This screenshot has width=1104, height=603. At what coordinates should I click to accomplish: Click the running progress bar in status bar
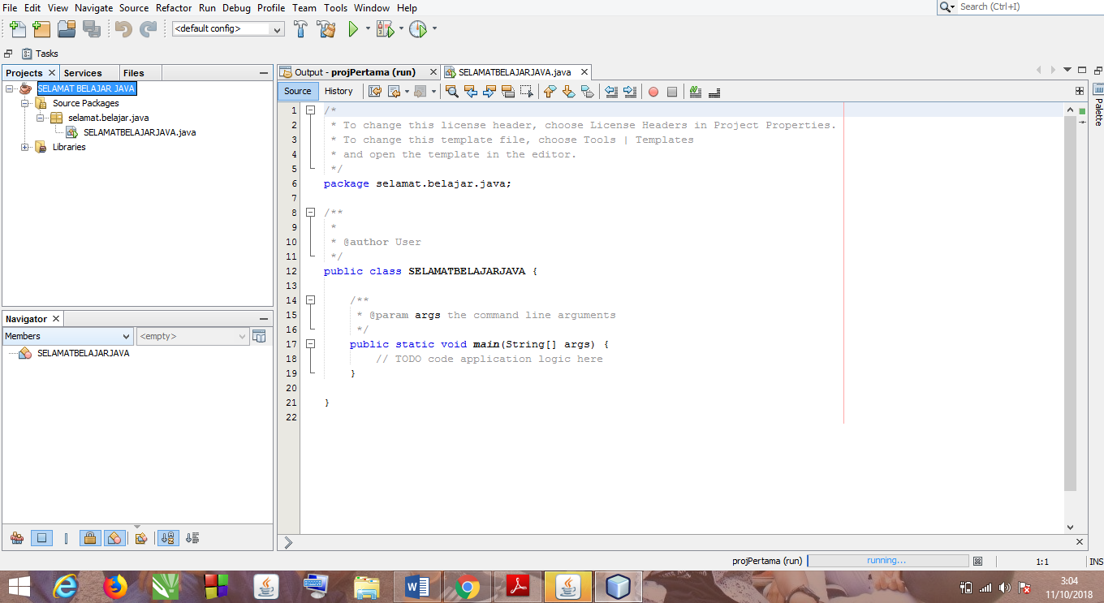888,560
